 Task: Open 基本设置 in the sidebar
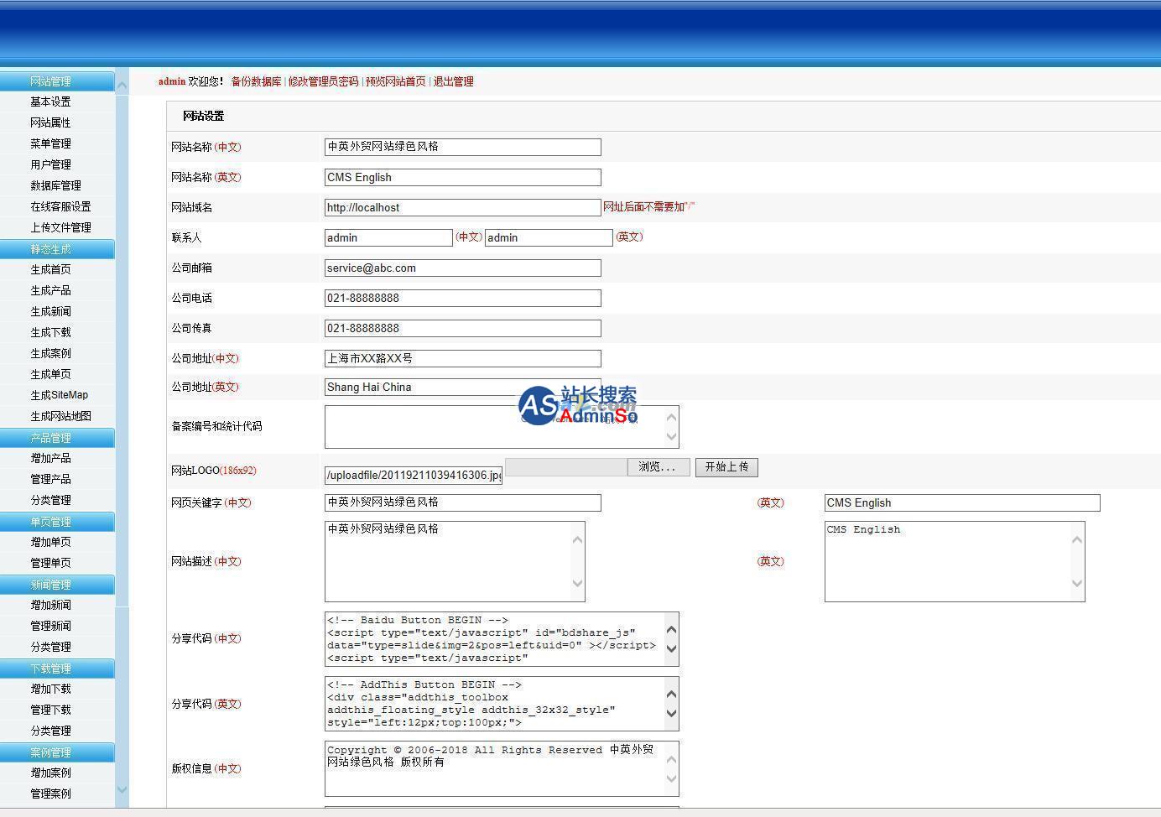coord(50,101)
